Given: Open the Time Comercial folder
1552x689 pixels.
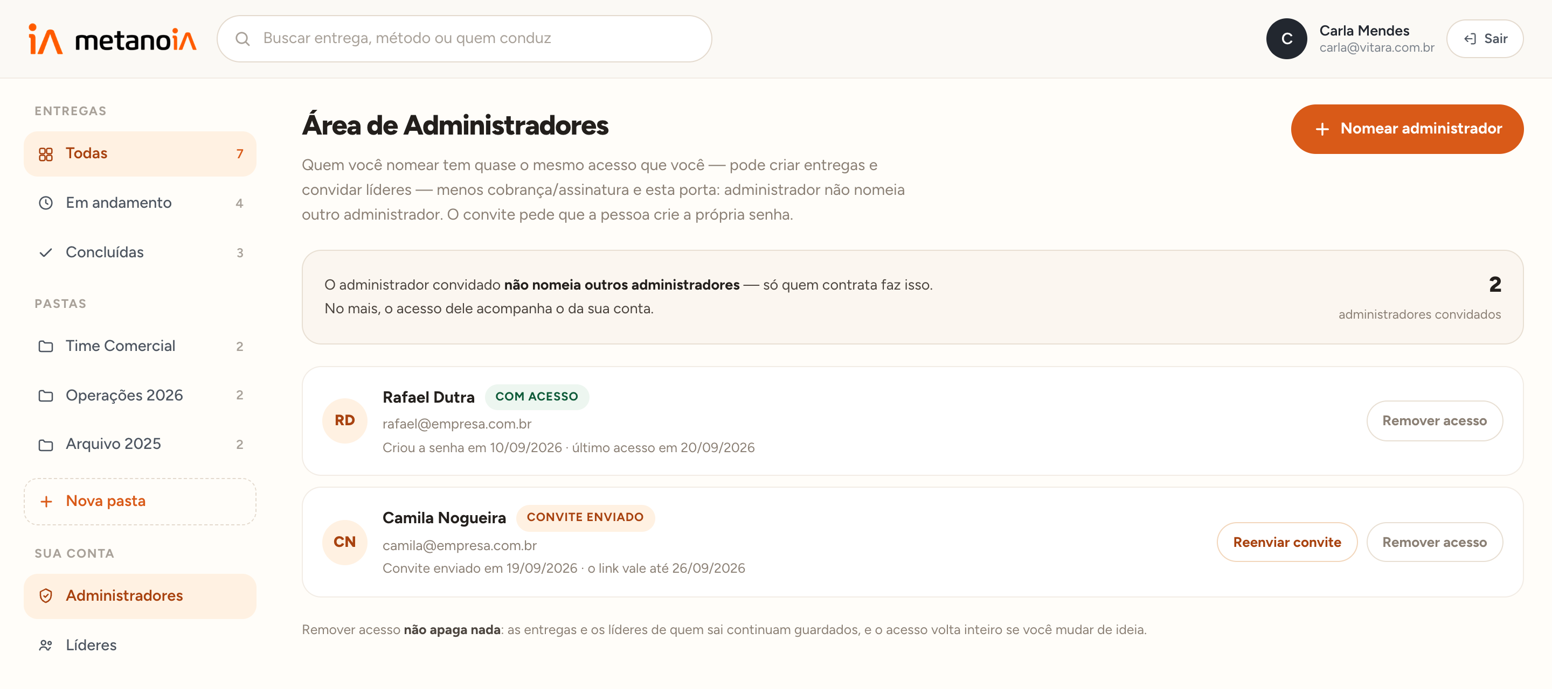Looking at the screenshot, I should pyautogui.click(x=140, y=347).
